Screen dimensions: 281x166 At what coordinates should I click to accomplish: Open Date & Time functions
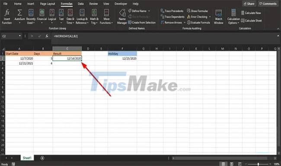(x=70, y=17)
